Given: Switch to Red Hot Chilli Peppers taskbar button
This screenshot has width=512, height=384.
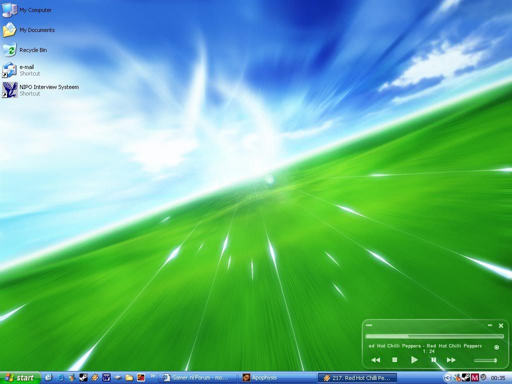Looking at the screenshot, I should coord(357,378).
